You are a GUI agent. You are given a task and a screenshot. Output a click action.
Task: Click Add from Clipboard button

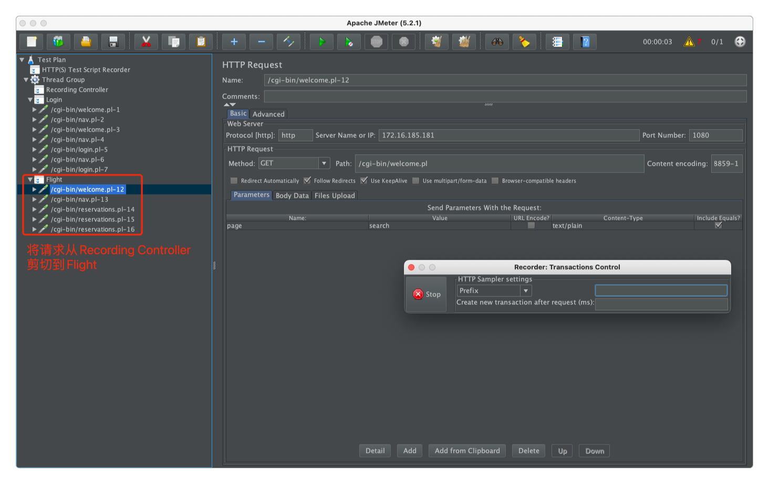467,450
